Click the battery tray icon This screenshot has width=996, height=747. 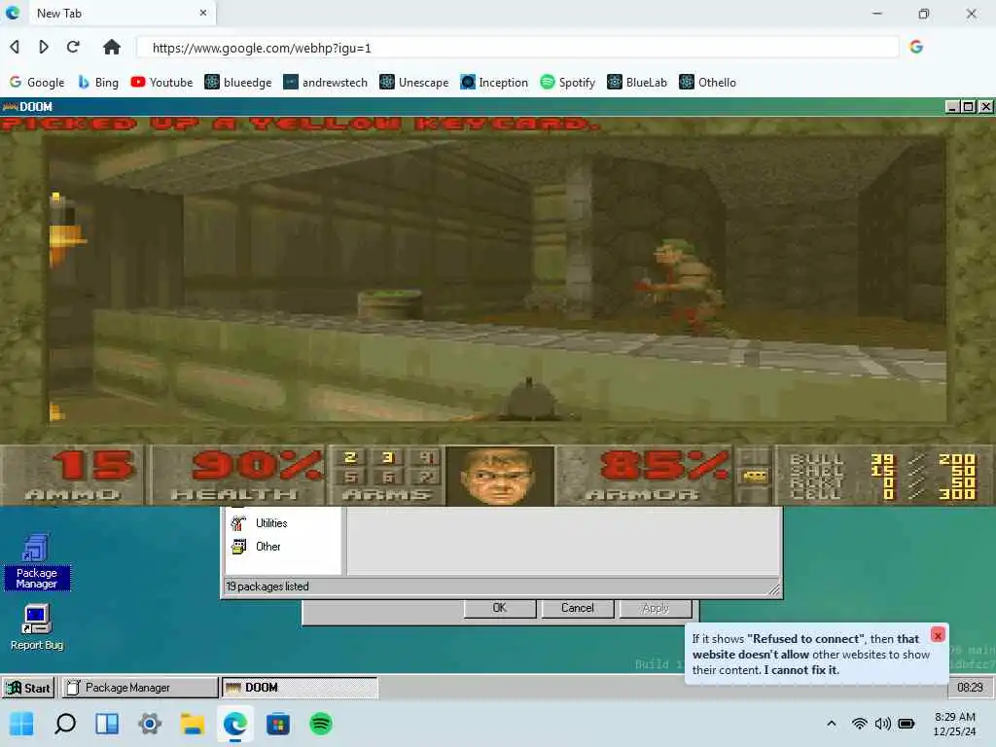coord(907,724)
